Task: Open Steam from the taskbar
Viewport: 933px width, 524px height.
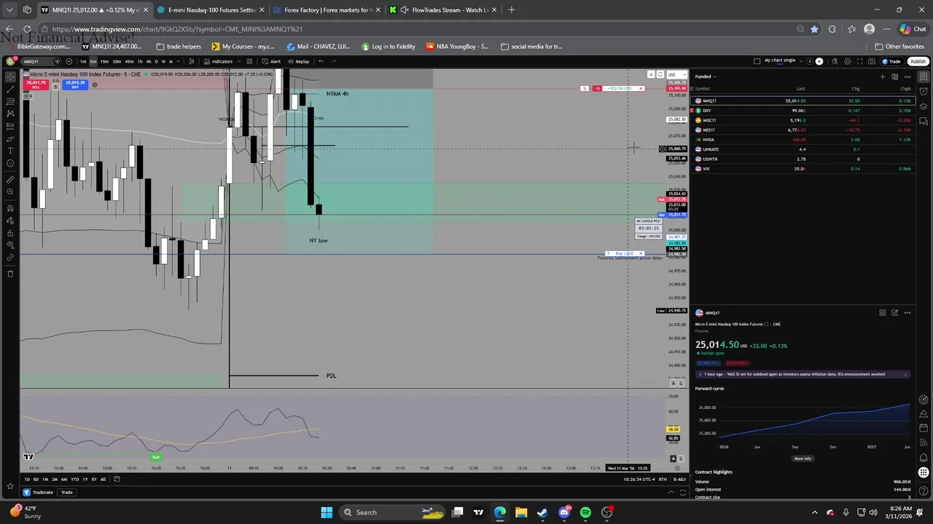Action: pyautogui.click(x=542, y=512)
